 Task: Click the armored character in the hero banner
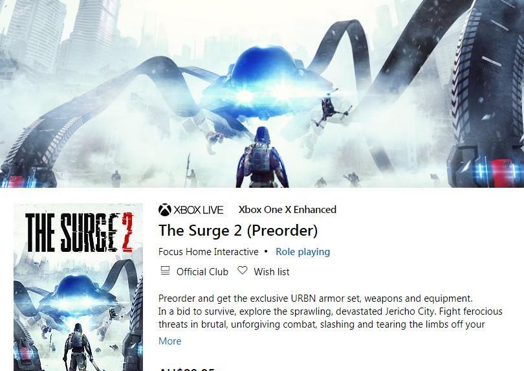click(x=261, y=157)
